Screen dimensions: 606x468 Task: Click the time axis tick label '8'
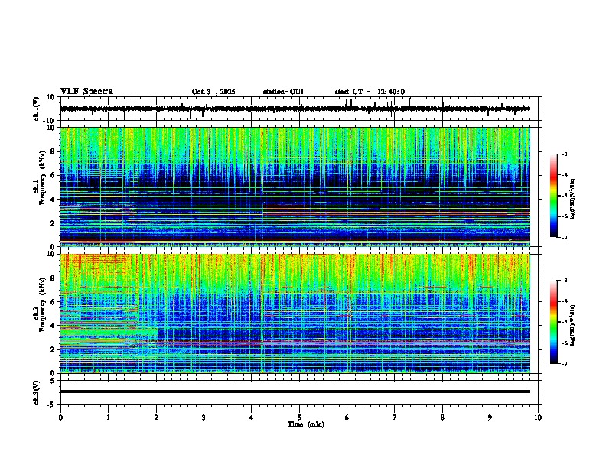tap(442, 418)
